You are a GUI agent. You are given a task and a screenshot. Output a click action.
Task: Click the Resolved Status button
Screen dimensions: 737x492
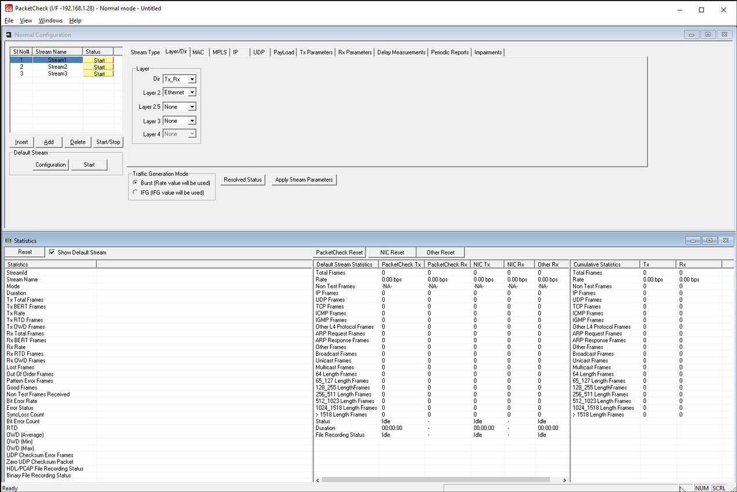coord(243,180)
